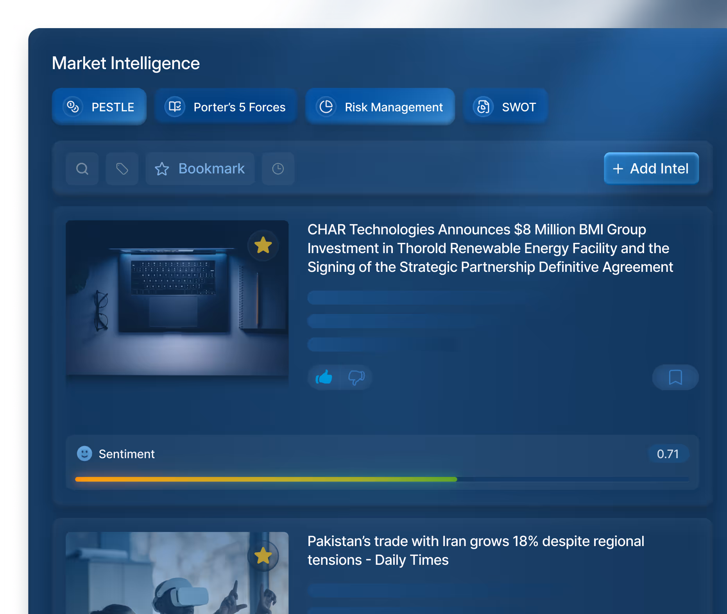Image resolution: width=727 pixels, height=614 pixels.
Task: Open the Pakistan trade article VR thumbnail
Action: pos(177,573)
